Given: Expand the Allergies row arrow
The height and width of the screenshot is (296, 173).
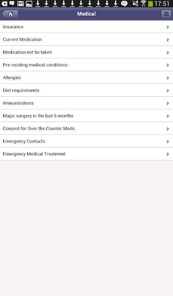Looking at the screenshot, I should tap(168, 78).
